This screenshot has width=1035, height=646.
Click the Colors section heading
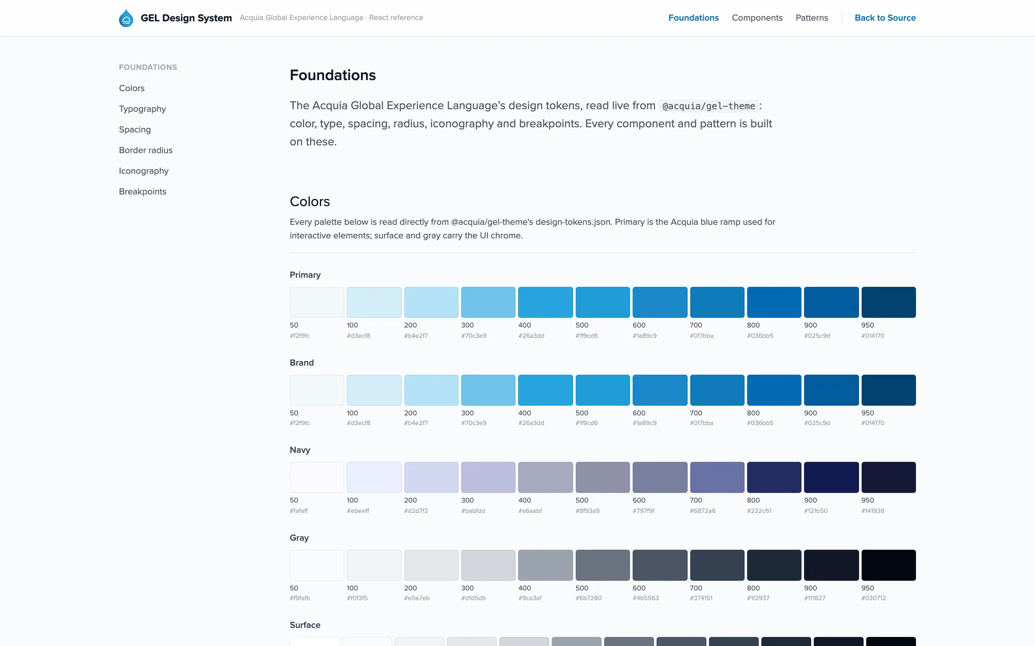[310, 202]
